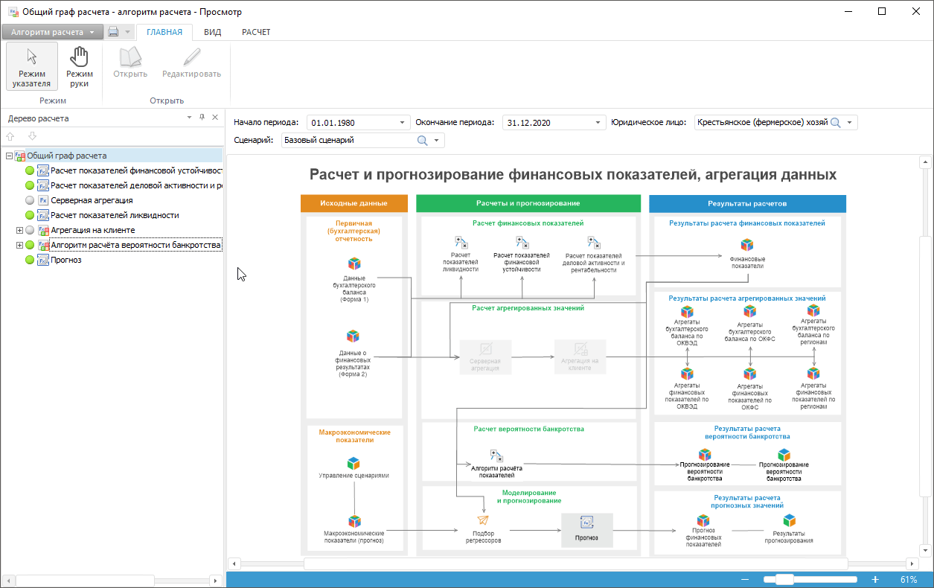Toggle green status of Расчет показателей деловой активности
934x588 pixels.
coord(30,185)
